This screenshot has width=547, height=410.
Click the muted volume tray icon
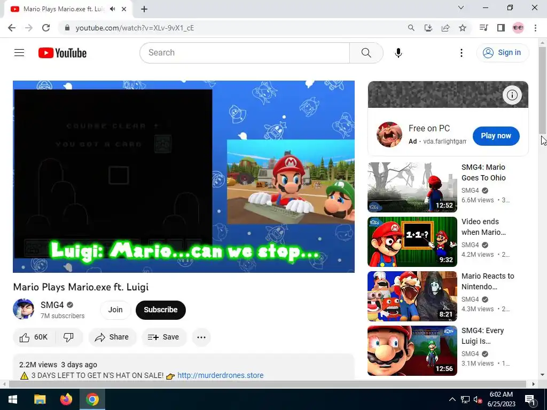[x=478, y=399]
